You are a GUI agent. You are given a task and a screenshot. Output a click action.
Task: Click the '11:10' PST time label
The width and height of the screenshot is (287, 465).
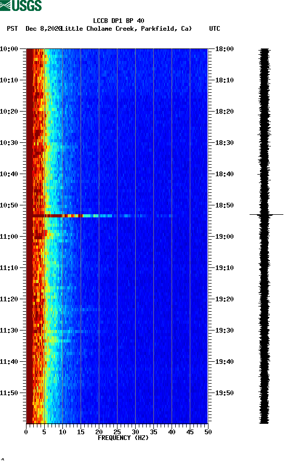coord(9,268)
